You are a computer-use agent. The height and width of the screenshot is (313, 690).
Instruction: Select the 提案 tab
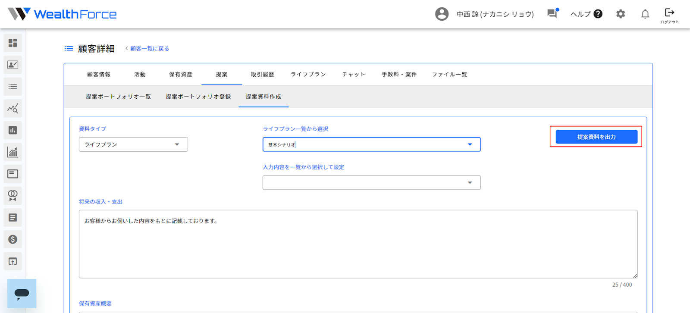[222, 75]
